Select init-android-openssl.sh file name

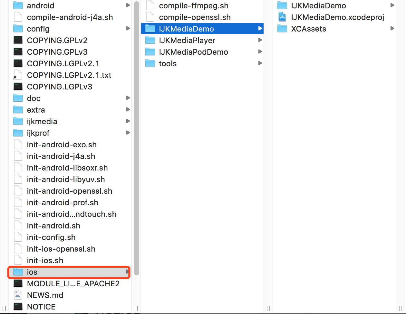[x=70, y=191]
